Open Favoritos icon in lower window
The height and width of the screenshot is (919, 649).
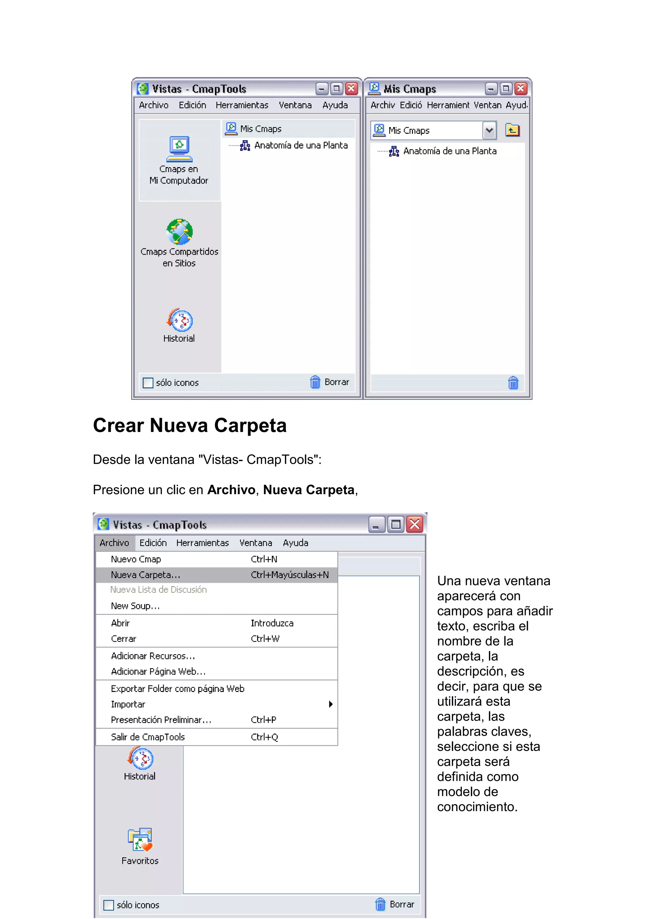[x=140, y=839]
